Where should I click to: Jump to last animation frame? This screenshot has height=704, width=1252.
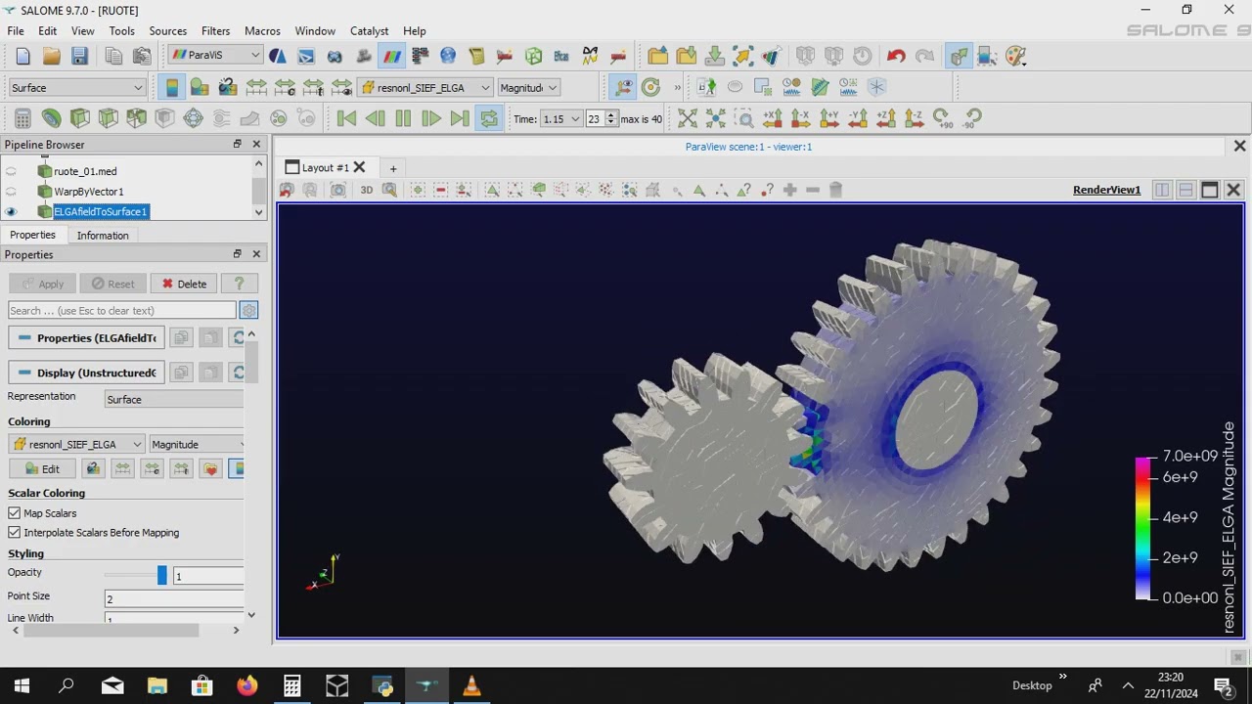(x=460, y=118)
